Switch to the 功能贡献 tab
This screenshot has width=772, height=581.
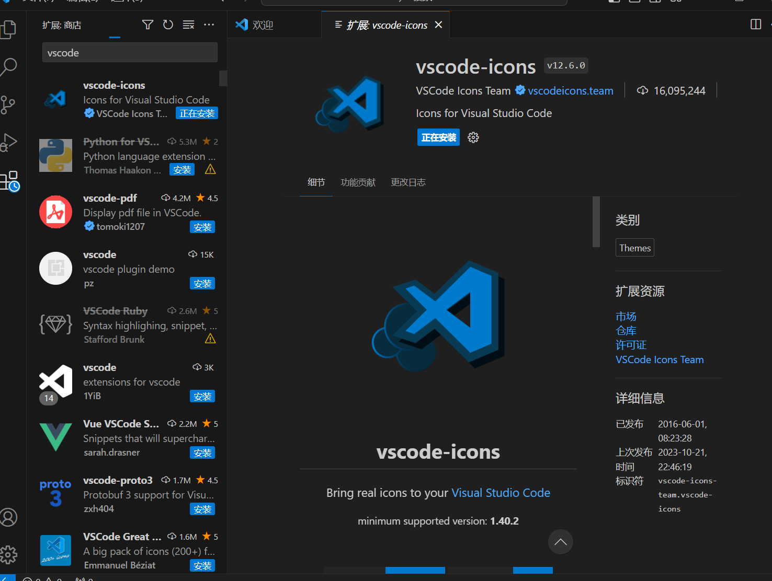click(x=358, y=182)
